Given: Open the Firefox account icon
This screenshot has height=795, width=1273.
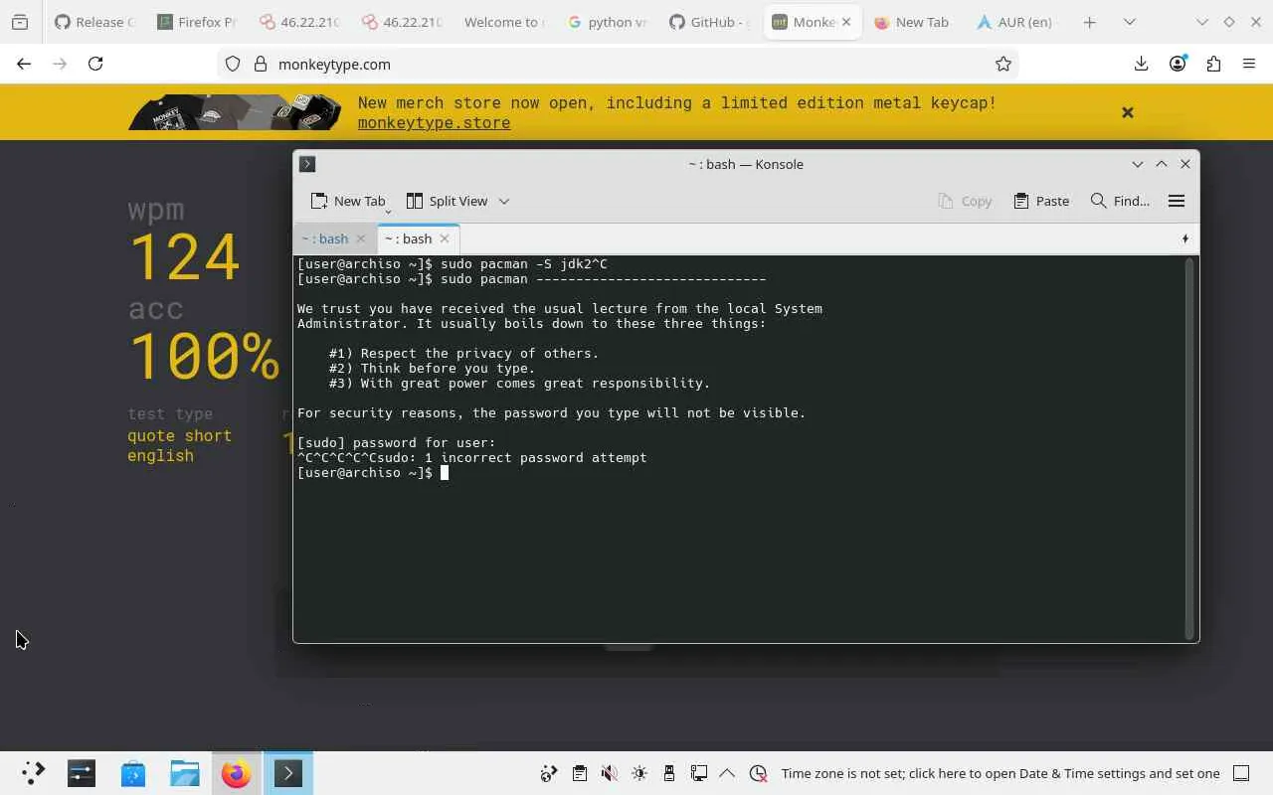Looking at the screenshot, I should 1178,64.
